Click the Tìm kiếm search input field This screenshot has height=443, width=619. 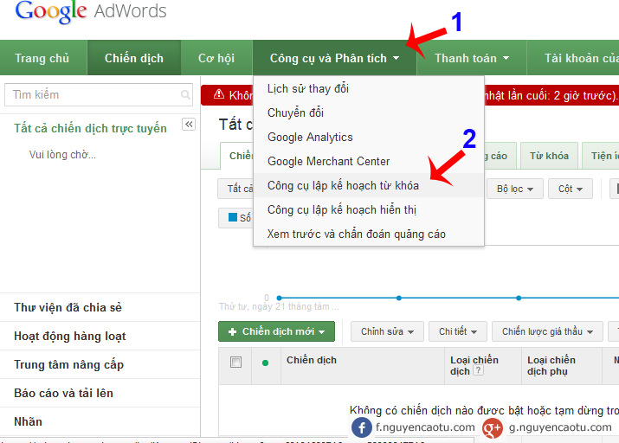[x=99, y=94]
